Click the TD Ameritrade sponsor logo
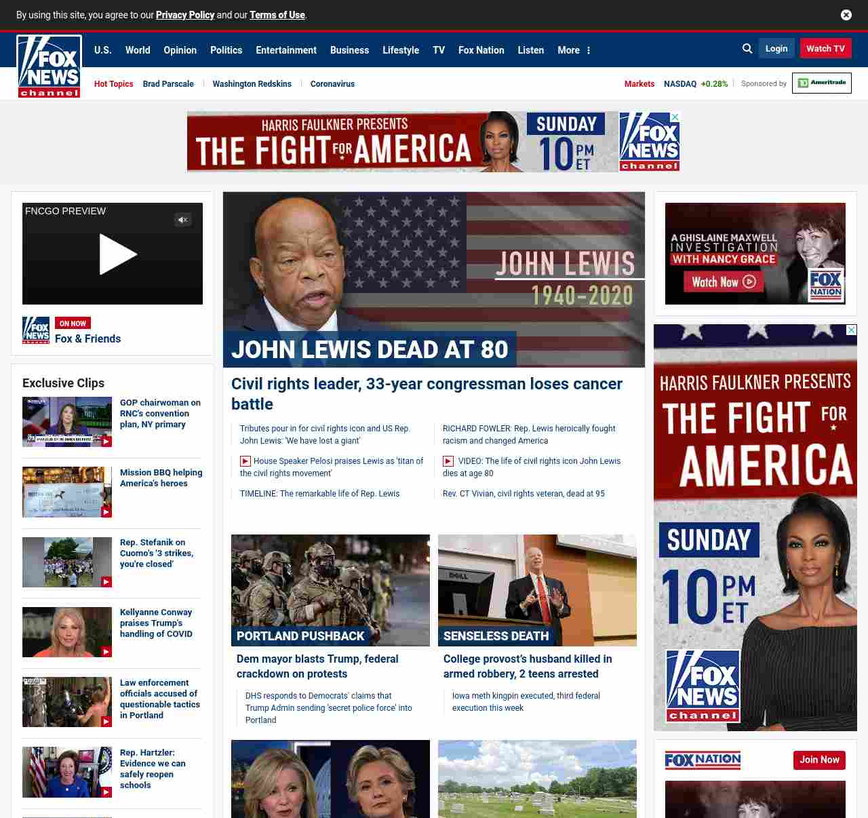This screenshot has width=868, height=818. click(x=821, y=83)
